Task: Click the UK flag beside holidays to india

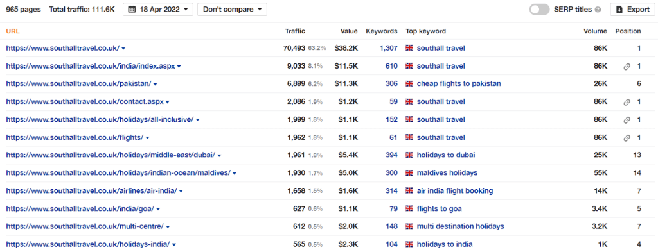Action: (x=409, y=244)
